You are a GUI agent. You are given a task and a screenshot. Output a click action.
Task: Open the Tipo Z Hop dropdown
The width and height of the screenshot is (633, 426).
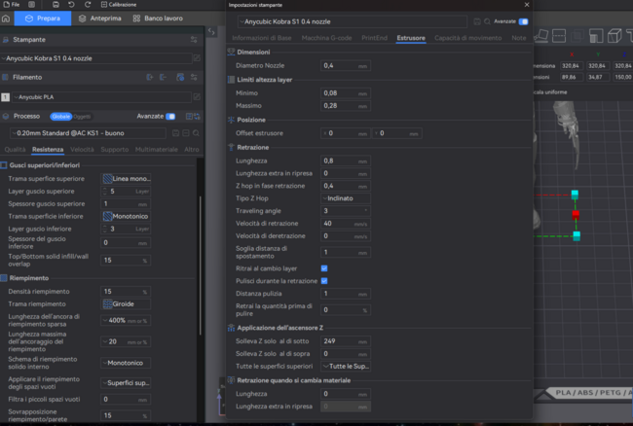(345, 197)
